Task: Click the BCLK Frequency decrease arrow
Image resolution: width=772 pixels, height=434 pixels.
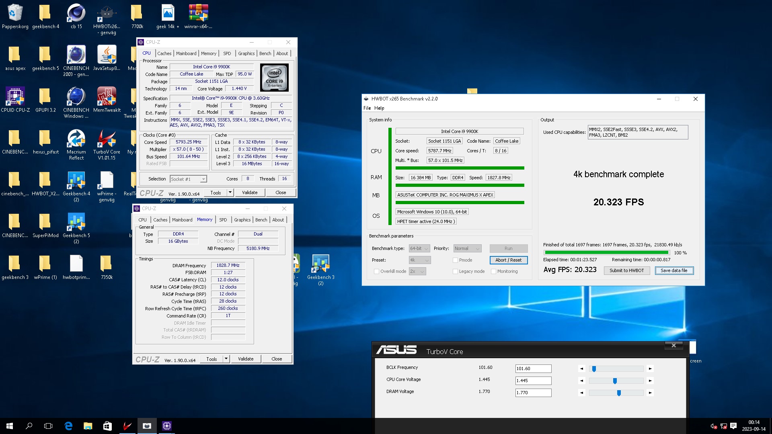Action: 581,368
